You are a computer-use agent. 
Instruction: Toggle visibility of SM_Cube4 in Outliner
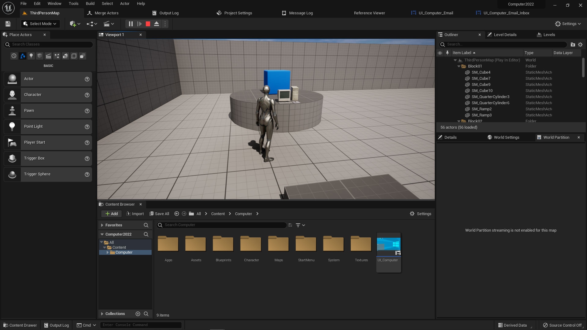coord(440,72)
